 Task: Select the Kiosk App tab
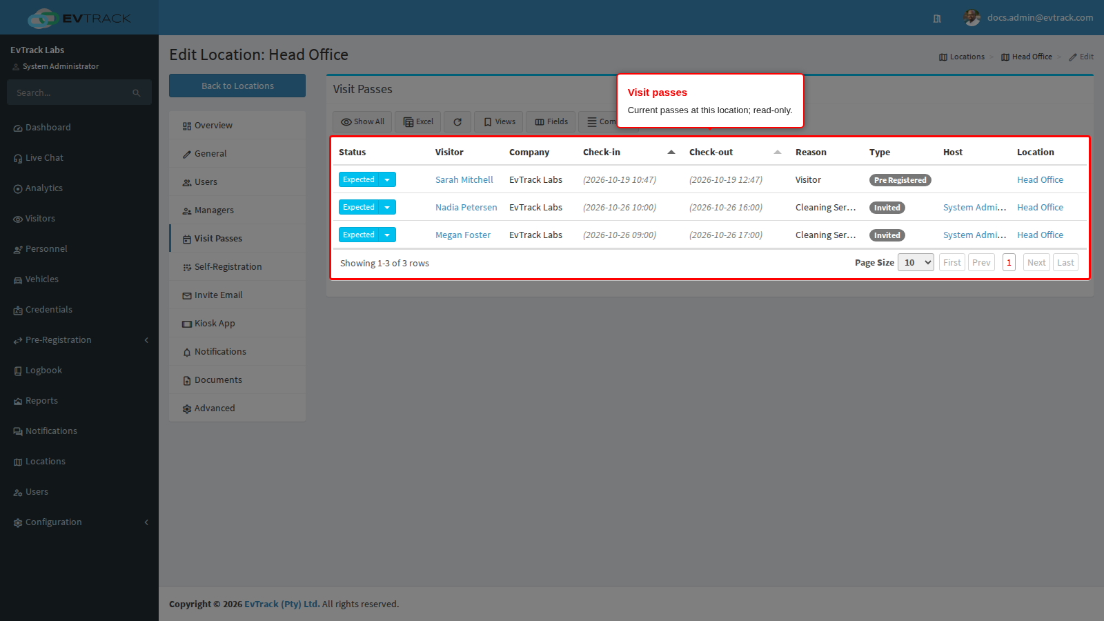coord(237,324)
